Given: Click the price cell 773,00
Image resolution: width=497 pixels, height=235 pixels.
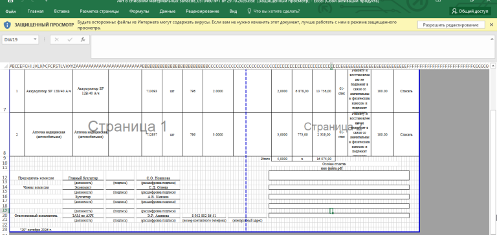Looking at the screenshot, I should click(x=302, y=134).
